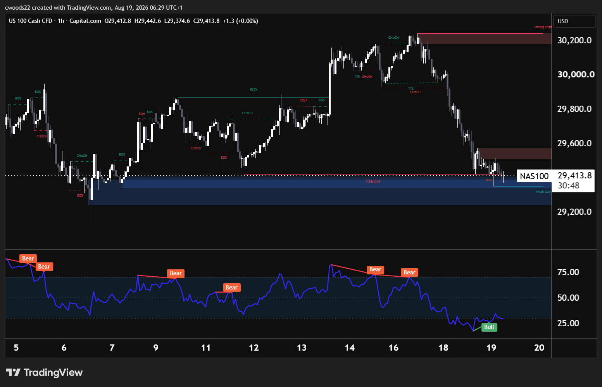Click the large BOS label above range
This screenshot has width=602, height=387.
click(x=254, y=90)
